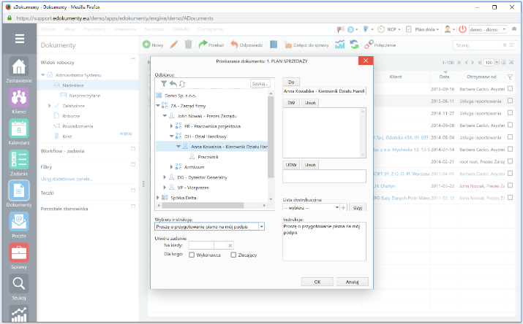
Task: Tick the Zlecający checkbox
Action: tap(233, 255)
